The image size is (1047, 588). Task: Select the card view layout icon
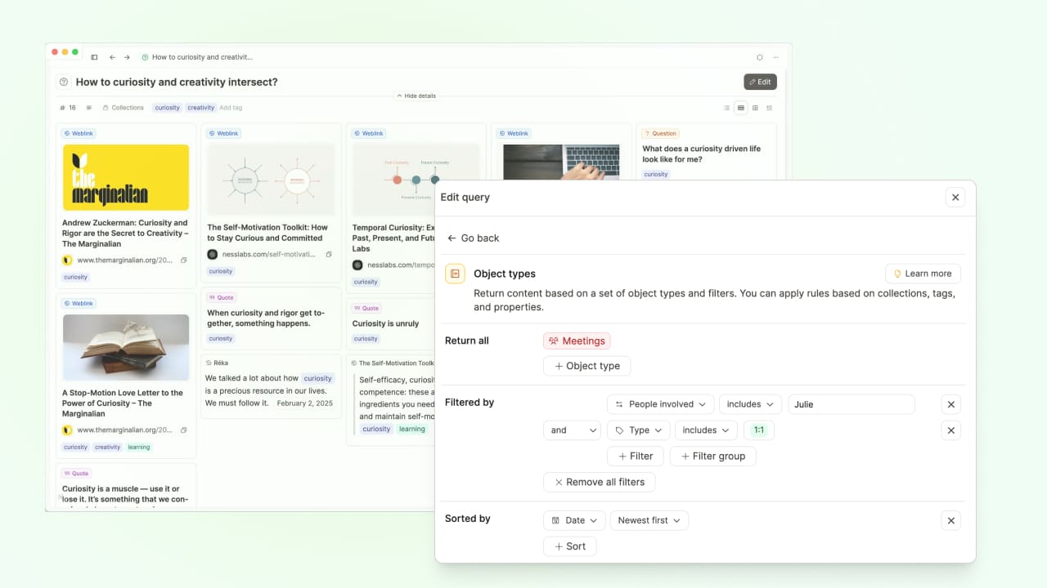pyautogui.click(x=740, y=108)
